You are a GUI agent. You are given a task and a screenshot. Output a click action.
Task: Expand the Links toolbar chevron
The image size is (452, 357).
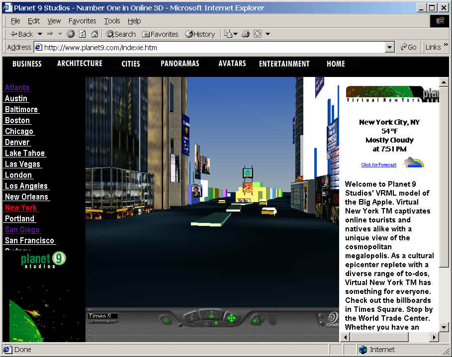(x=446, y=44)
